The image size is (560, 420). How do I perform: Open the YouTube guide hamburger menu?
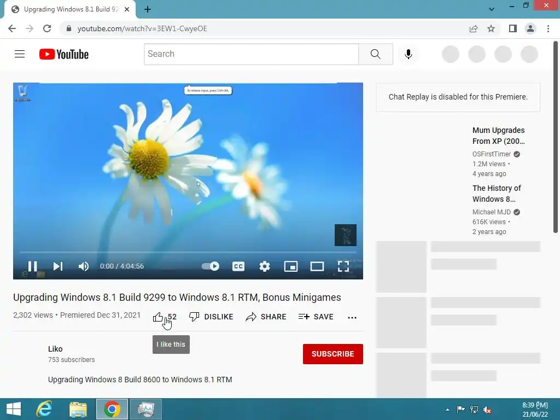click(x=20, y=54)
